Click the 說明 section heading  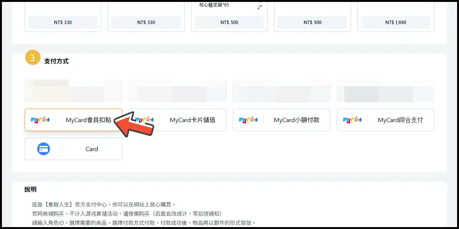tap(31, 189)
